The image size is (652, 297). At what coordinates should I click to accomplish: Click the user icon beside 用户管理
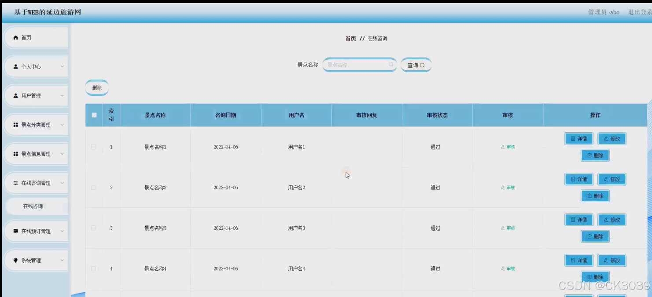pyautogui.click(x=16, y=96)
